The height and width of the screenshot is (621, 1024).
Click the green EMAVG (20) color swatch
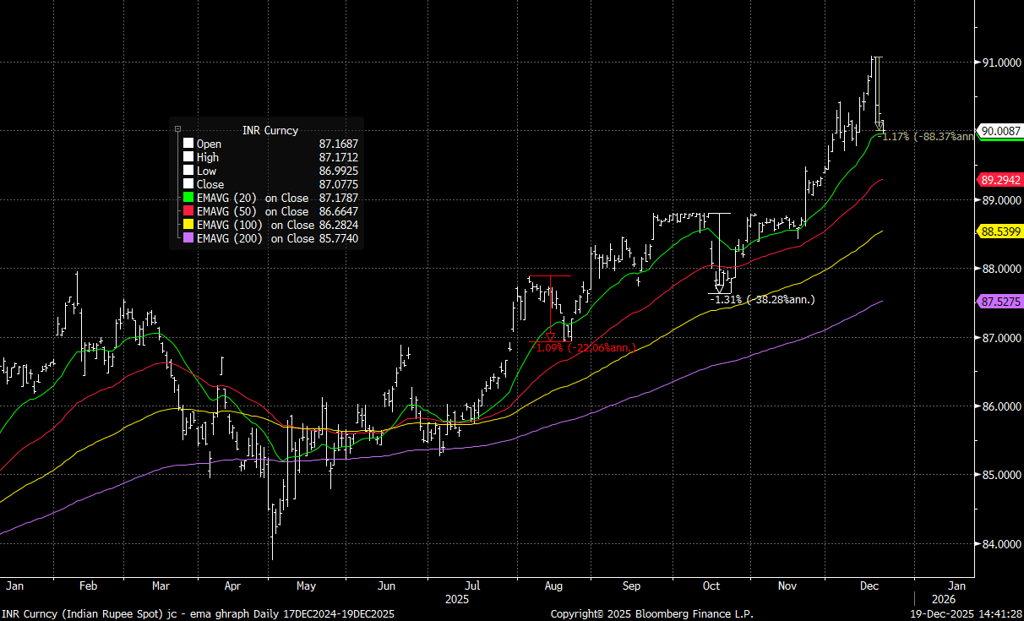tap(188, 199)
